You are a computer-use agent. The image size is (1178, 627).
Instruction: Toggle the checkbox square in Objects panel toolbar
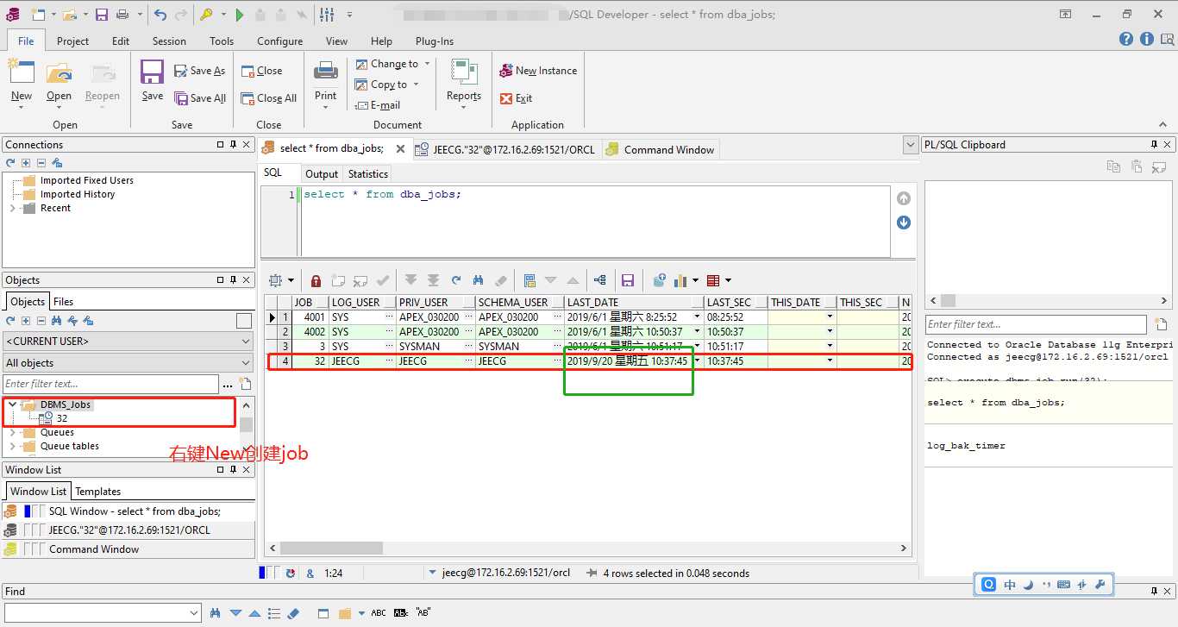(x=244, y=321)
